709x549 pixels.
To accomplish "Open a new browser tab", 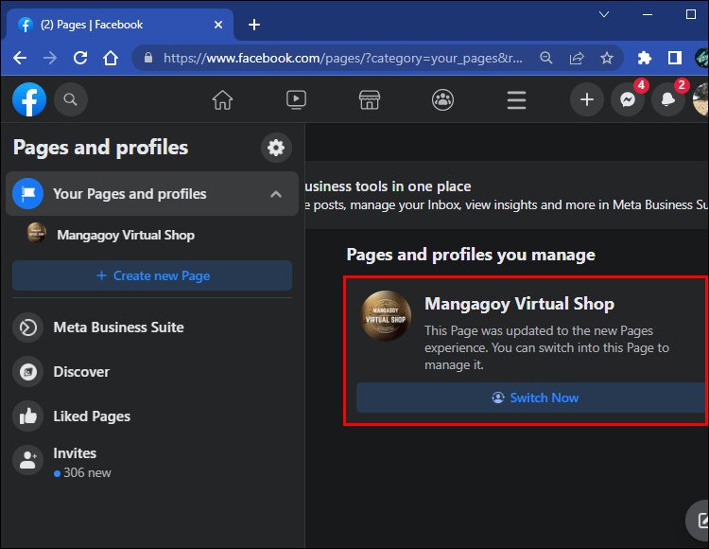I will [x=254, y=25].
